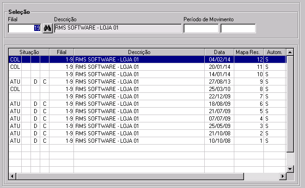Click the Descrição column header in grid
Image resolution: width=305 pixels, height=188 pixels.
139,52
